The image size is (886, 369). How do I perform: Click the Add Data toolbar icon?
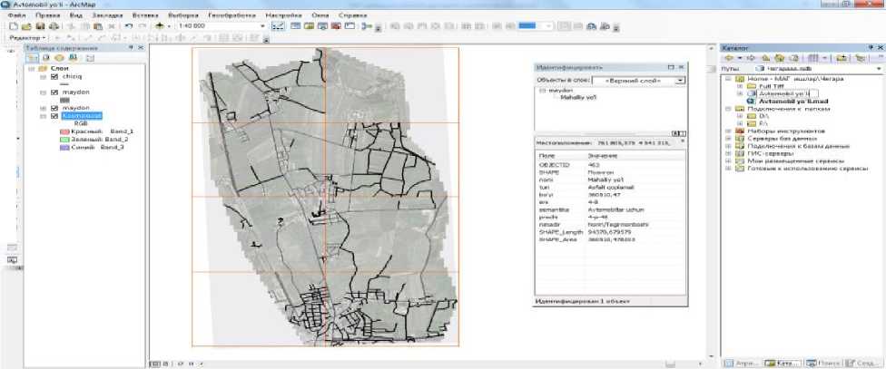click(x=160, y=27)
